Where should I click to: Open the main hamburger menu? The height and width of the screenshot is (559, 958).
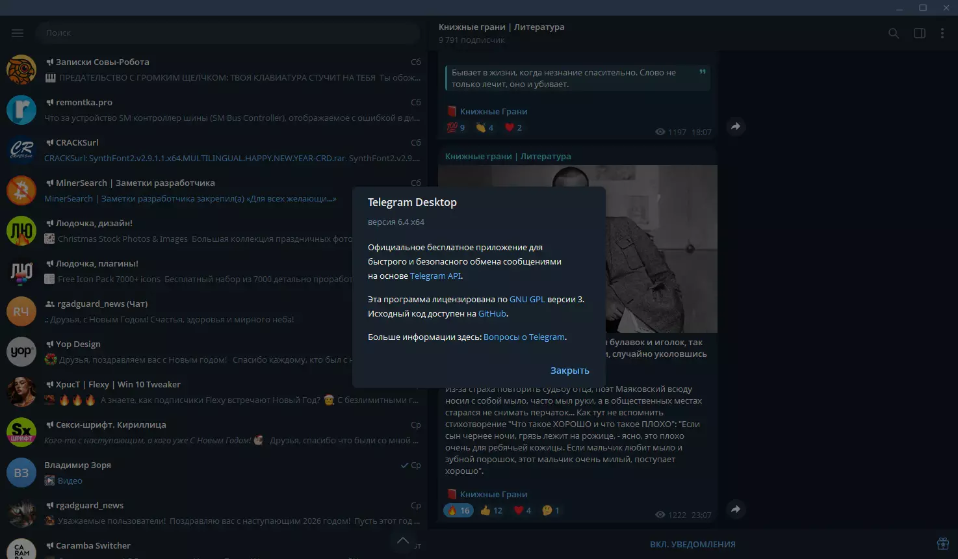pyautogui.click(x=18, y=32)
